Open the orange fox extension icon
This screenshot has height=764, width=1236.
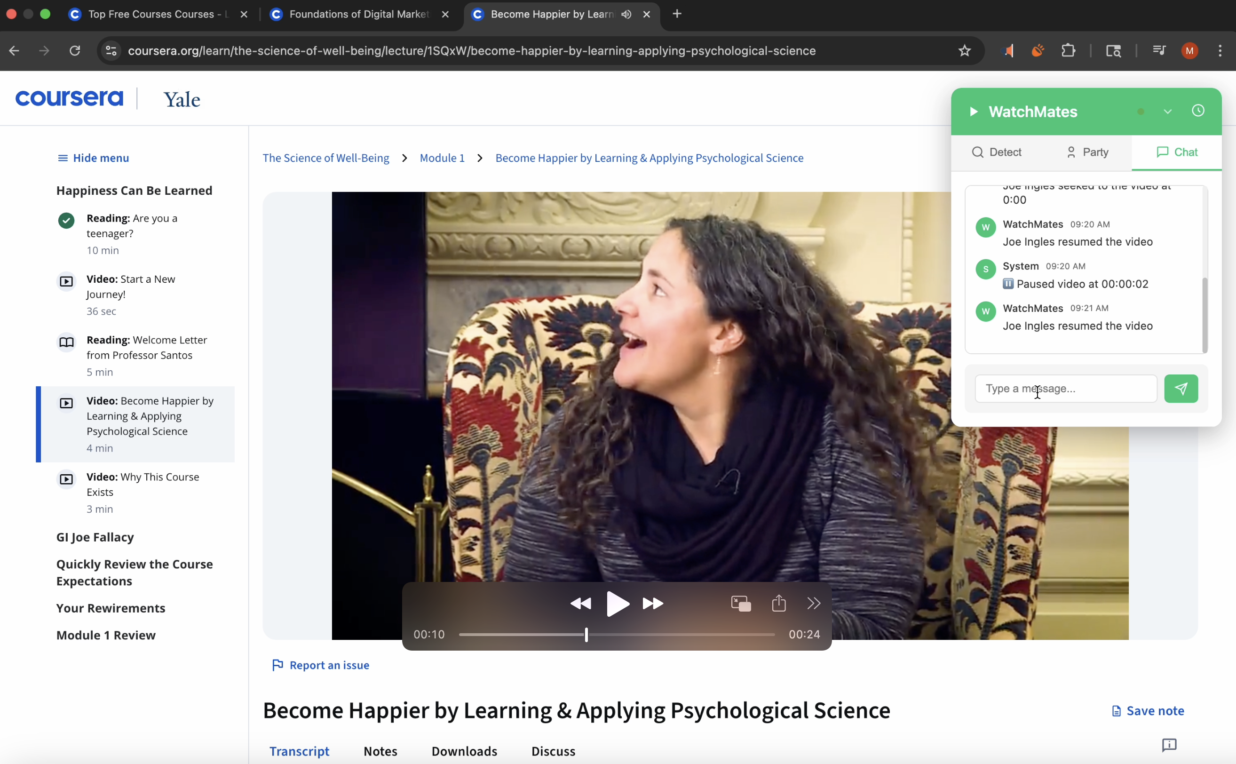(1038, 50)
